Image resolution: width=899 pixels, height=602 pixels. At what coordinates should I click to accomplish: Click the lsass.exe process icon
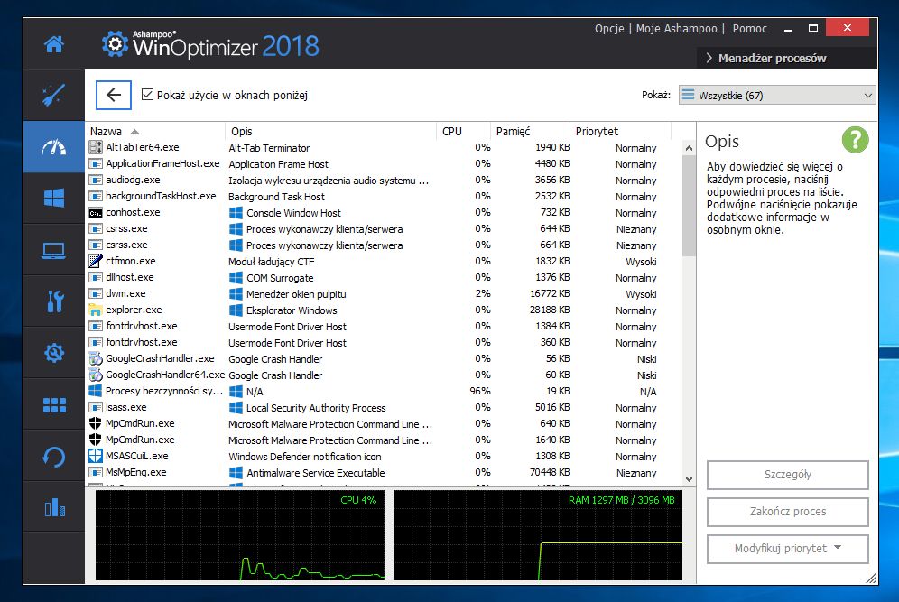click(x=95, y=408)
